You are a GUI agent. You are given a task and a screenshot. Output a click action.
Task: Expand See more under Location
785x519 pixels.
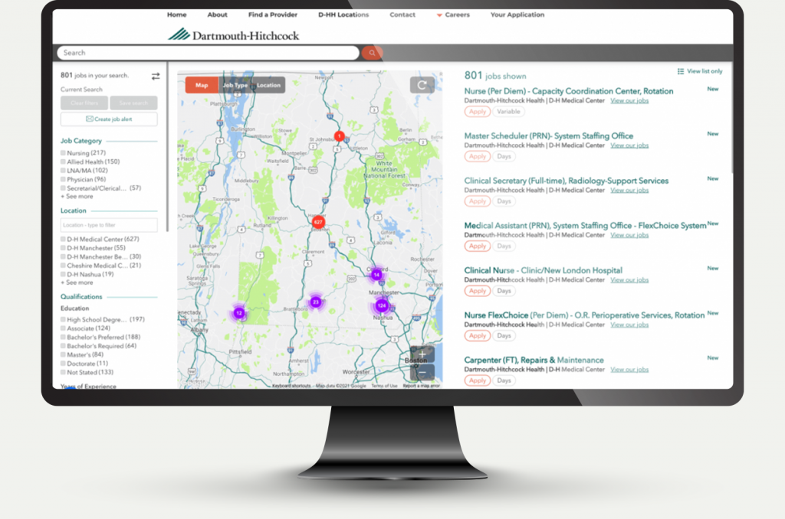point(77,282)
